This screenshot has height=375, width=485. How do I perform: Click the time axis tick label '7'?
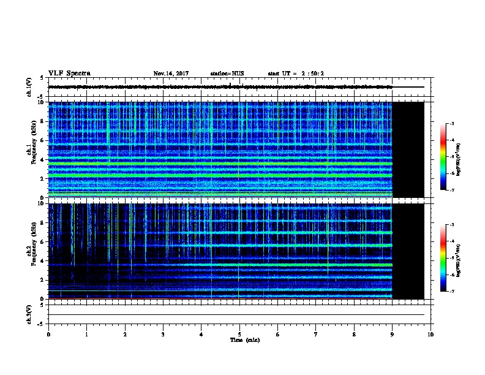(x=316, y=334)
